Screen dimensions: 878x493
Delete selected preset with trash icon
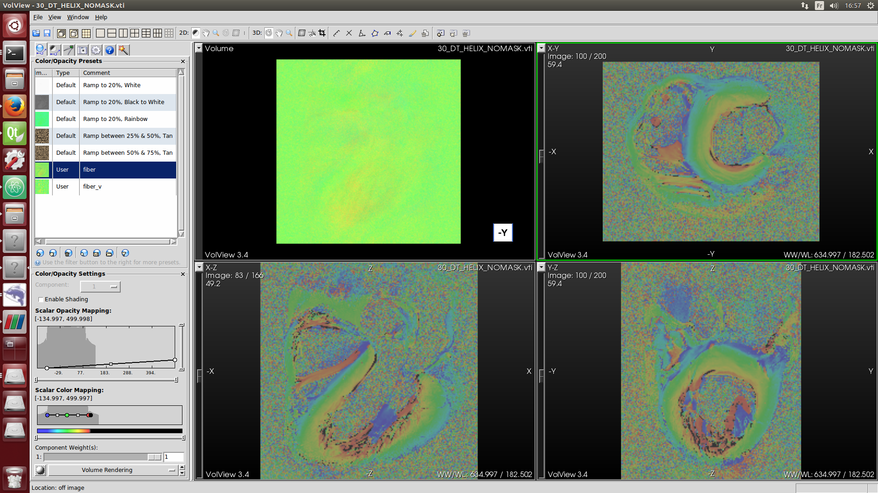pyautogui.click(x=68, y=253)
